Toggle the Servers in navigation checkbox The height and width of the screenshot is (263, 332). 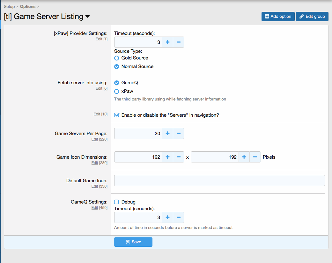[x=117, y=115]
